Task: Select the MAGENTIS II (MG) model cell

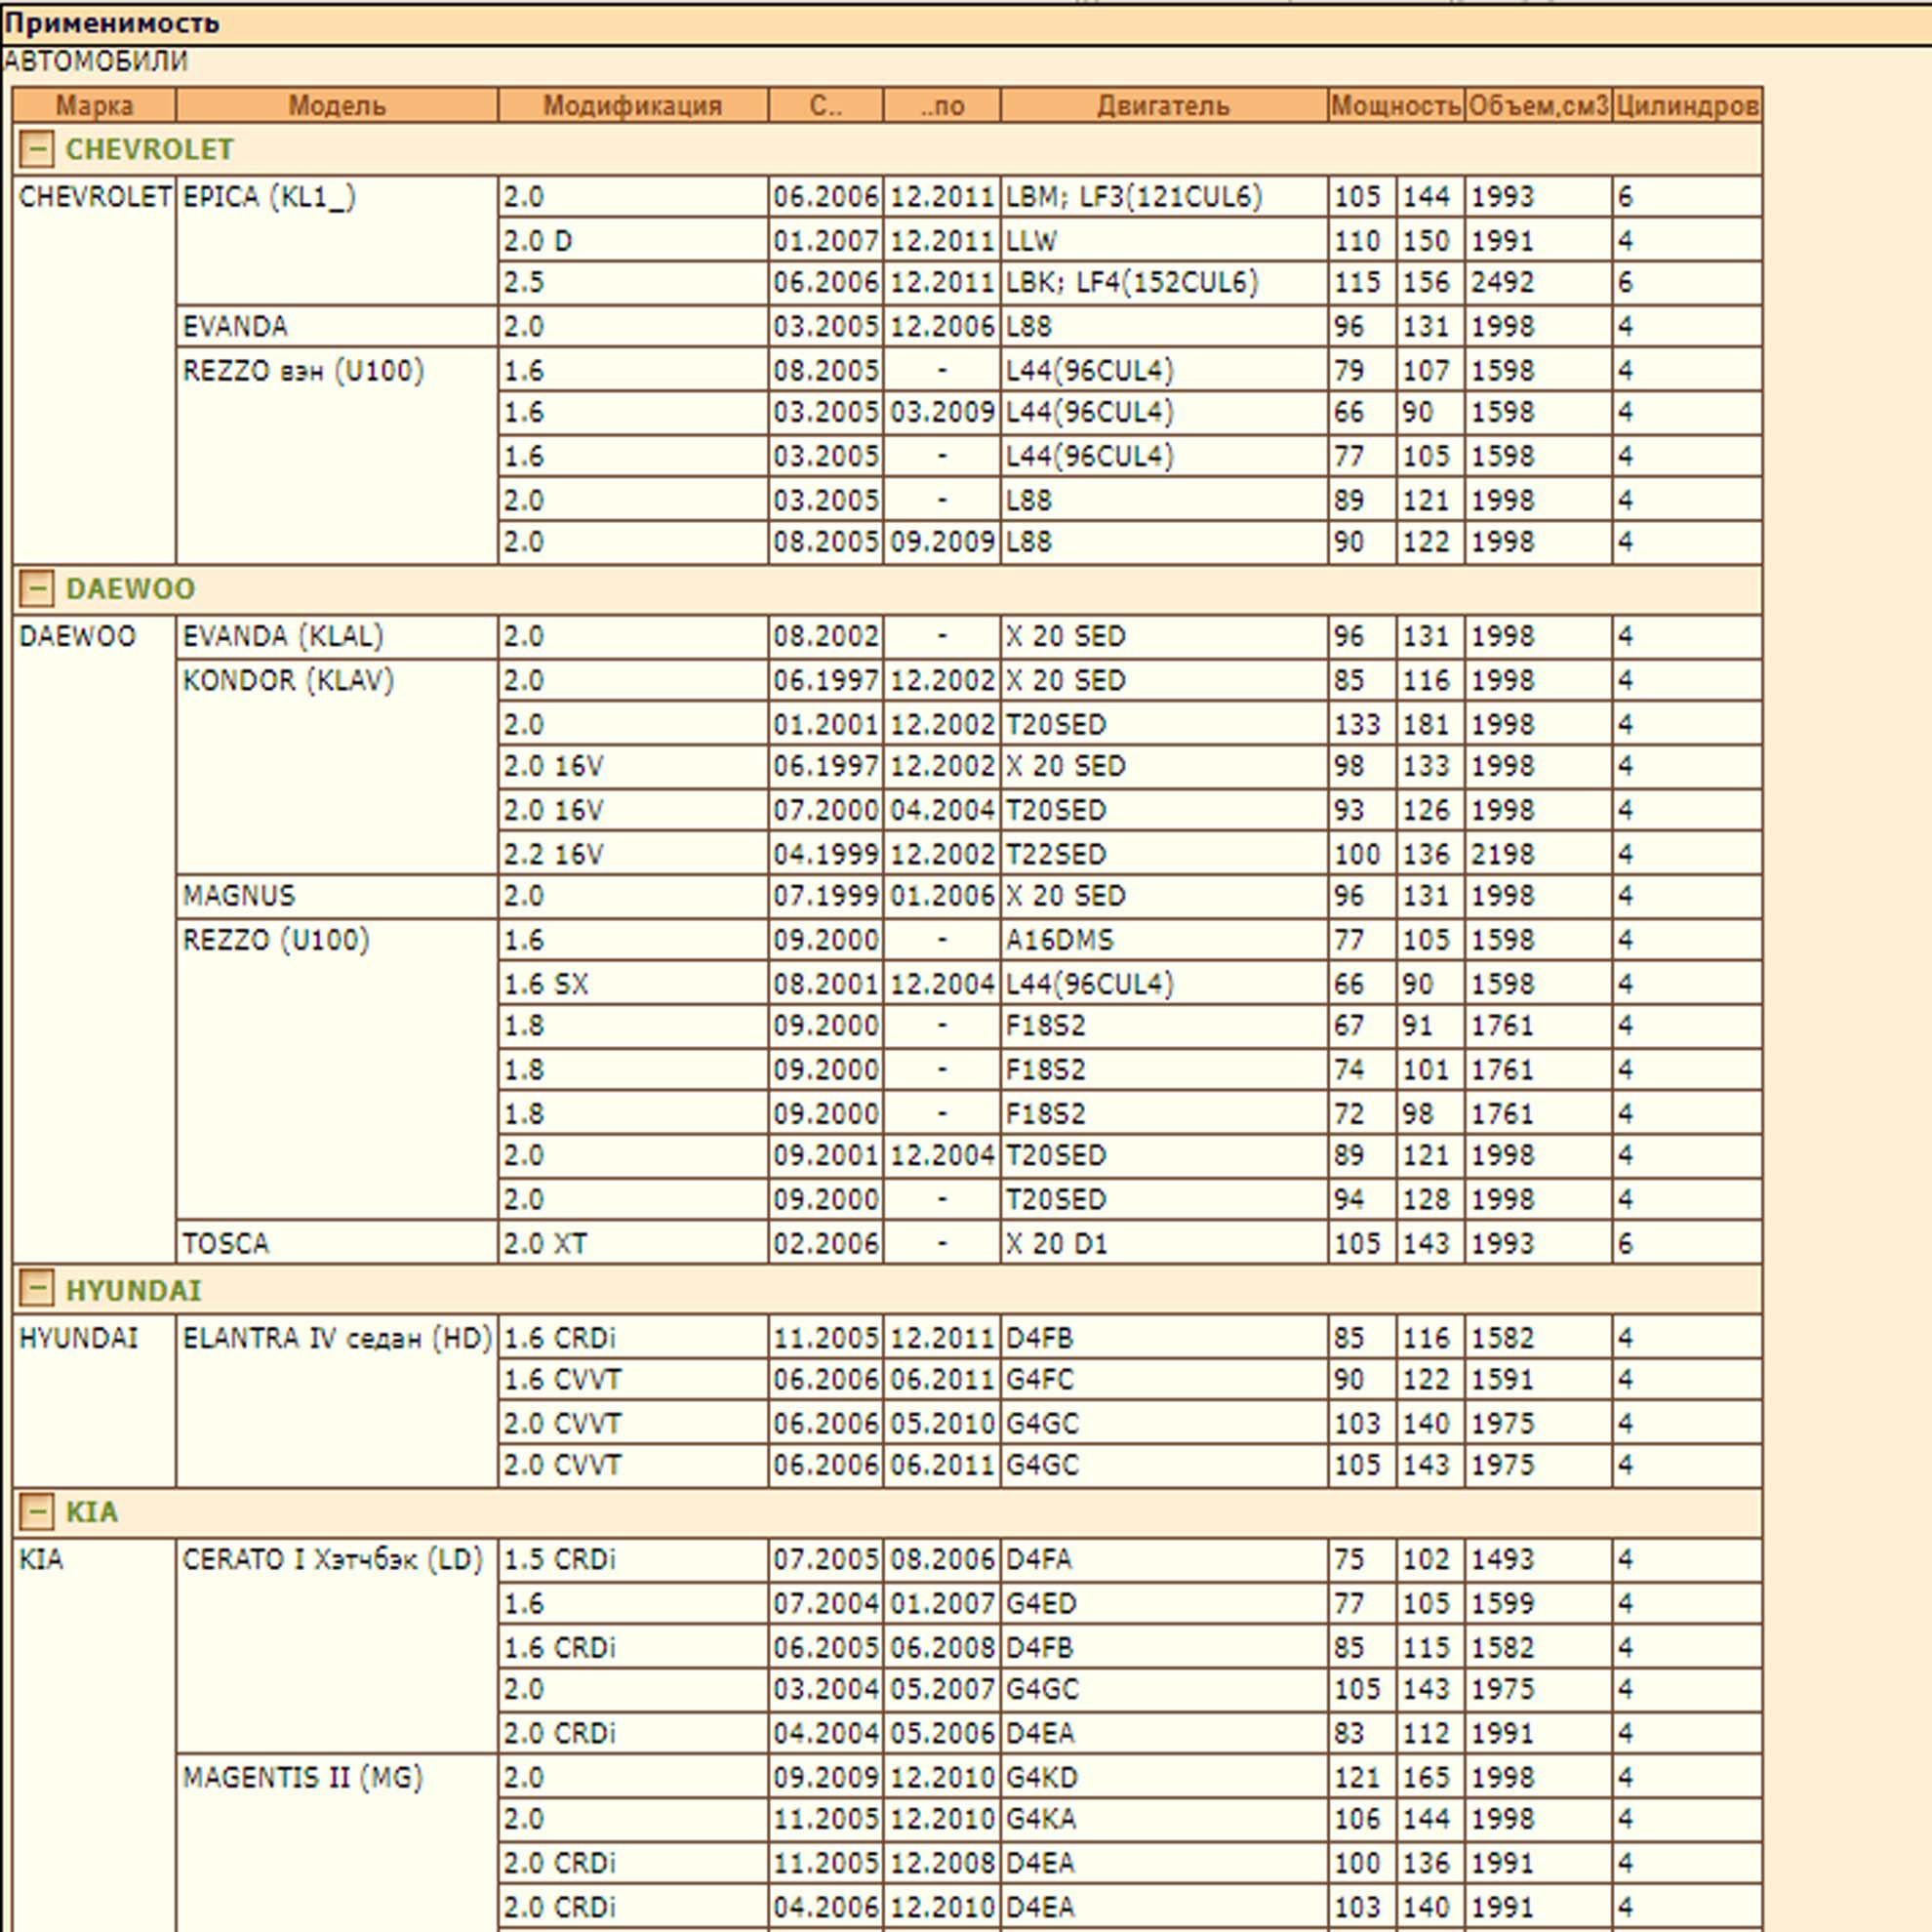Action: (x=302, y=1777)
